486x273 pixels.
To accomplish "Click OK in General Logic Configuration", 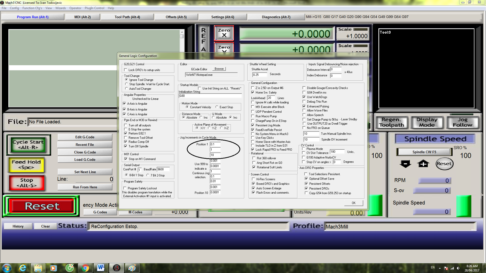I will [353, 203].
